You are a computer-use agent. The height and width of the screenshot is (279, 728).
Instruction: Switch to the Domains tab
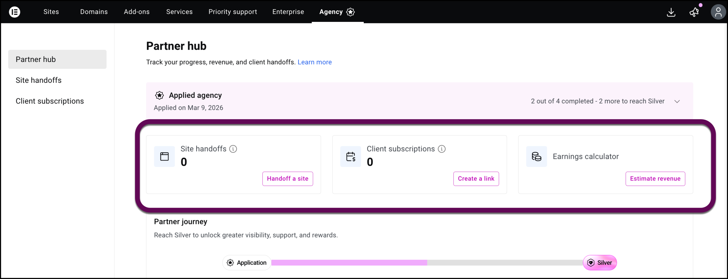[94, 12]
